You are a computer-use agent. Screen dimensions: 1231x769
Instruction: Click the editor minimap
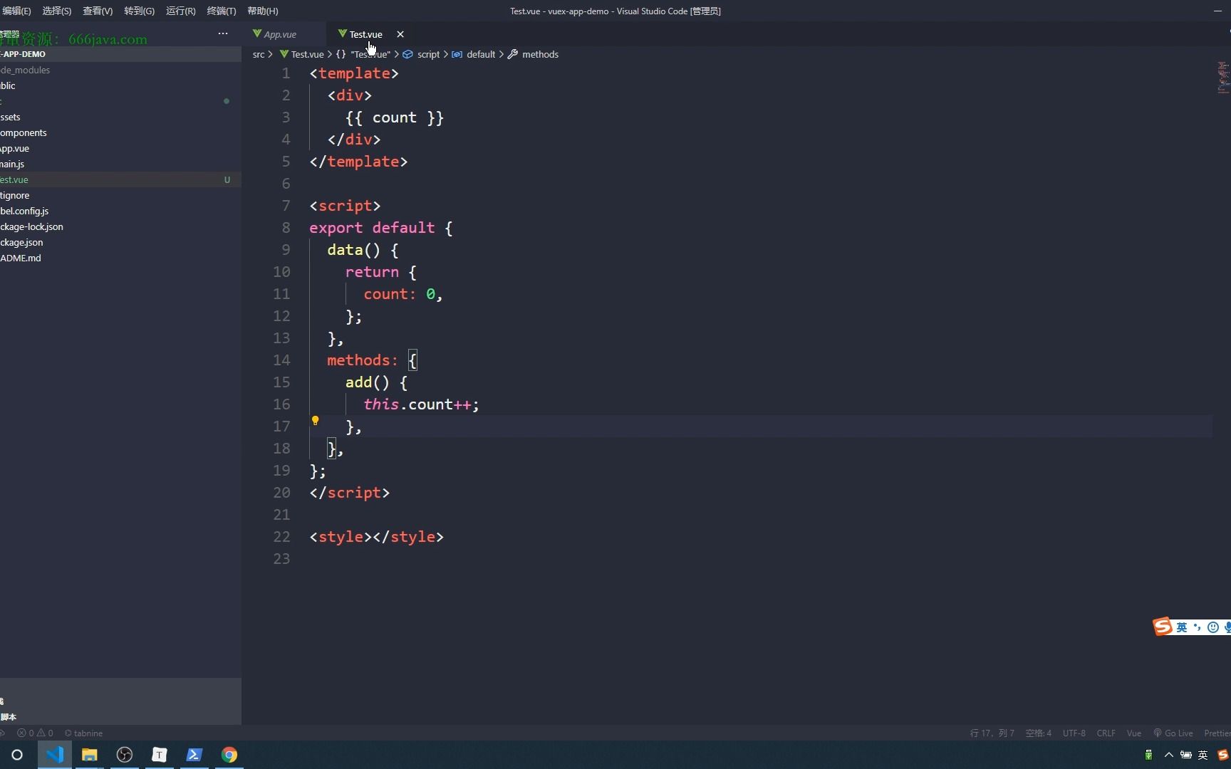(1223, 77)
